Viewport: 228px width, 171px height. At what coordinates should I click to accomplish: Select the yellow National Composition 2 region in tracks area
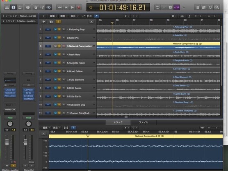(x=158, y=44)
